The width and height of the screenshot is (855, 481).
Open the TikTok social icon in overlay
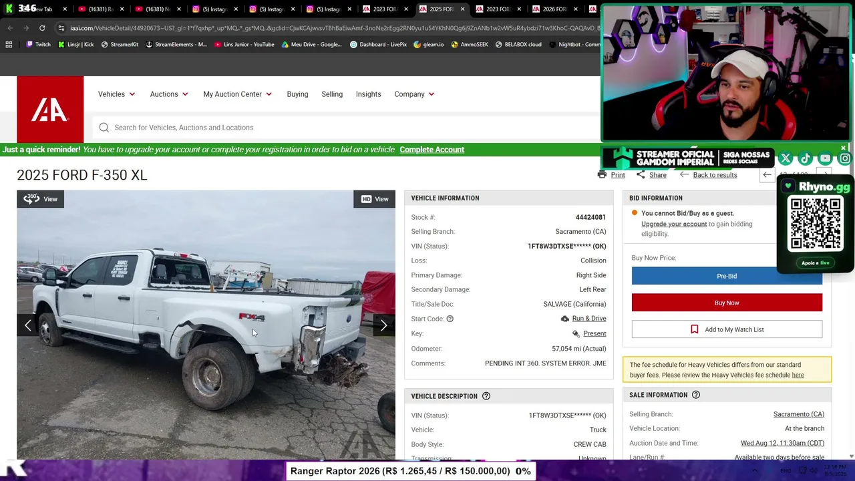[x=806, y=158]
